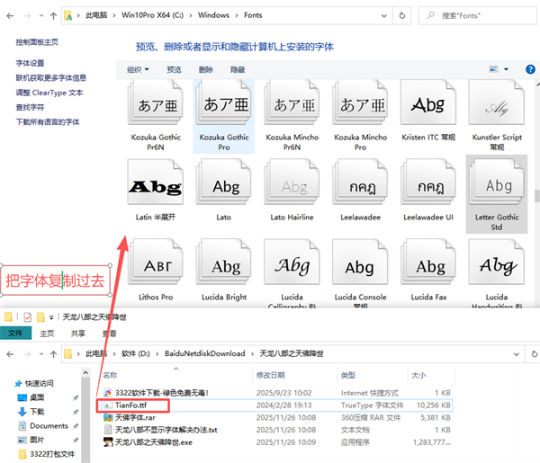
Task: Go back in the Fonts window
Action: (x=10, y=16)
